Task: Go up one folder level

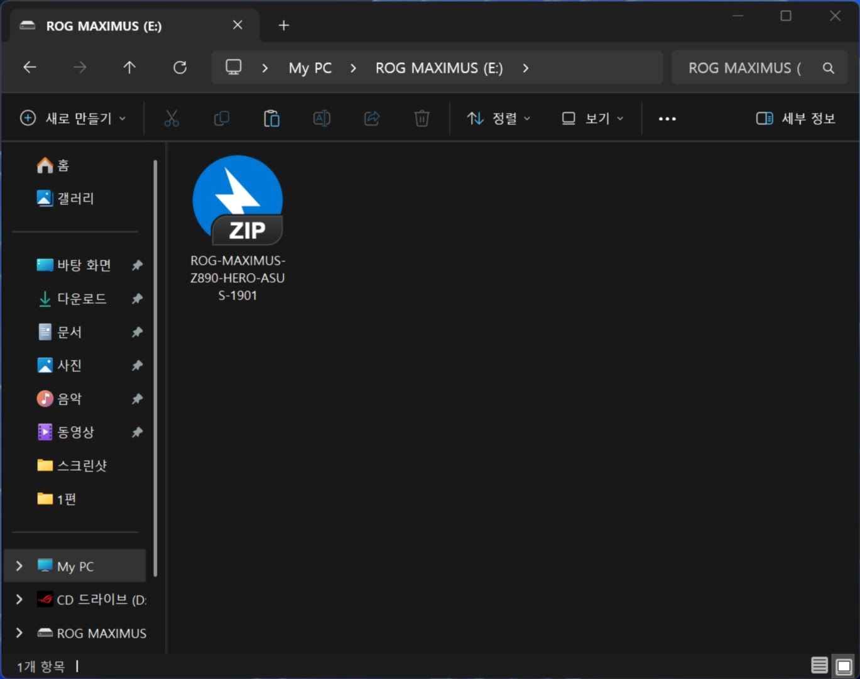Action: click(x=129, y=67)
